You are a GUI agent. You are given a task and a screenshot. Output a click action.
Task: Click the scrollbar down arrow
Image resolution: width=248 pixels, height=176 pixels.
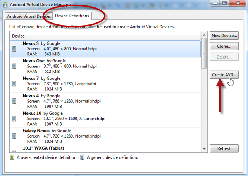point(204,149)
